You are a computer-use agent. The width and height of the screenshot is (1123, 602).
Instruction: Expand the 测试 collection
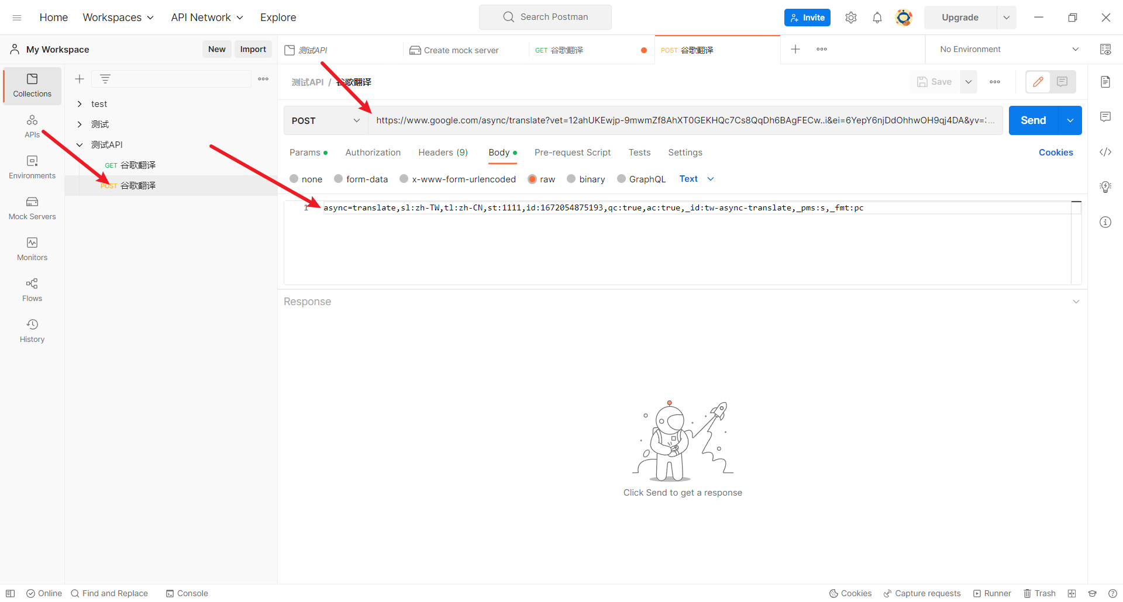(x=80, y=124)
